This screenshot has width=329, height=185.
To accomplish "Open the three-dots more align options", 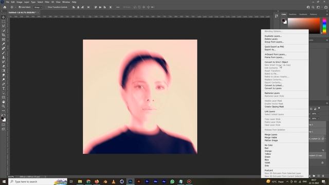I will (x=118, y=7).
